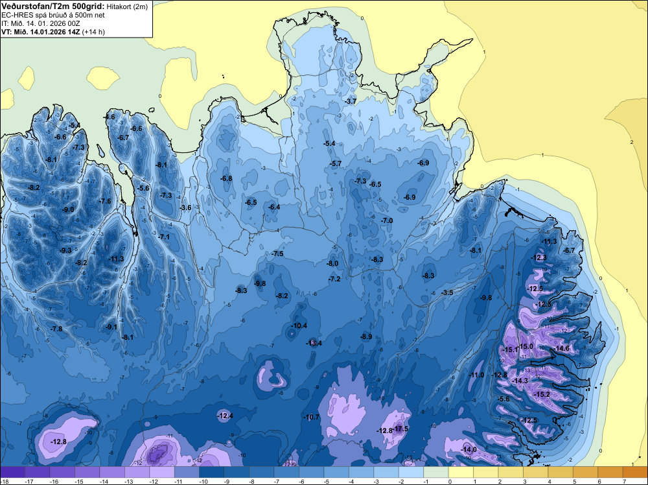Click the color bar segment between -18 and -17
Viewport: 648px width, 485px height.
click(12, 472)
